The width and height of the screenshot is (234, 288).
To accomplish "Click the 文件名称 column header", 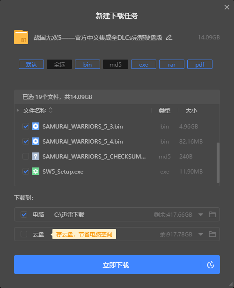I will click(x=35, y=111).
